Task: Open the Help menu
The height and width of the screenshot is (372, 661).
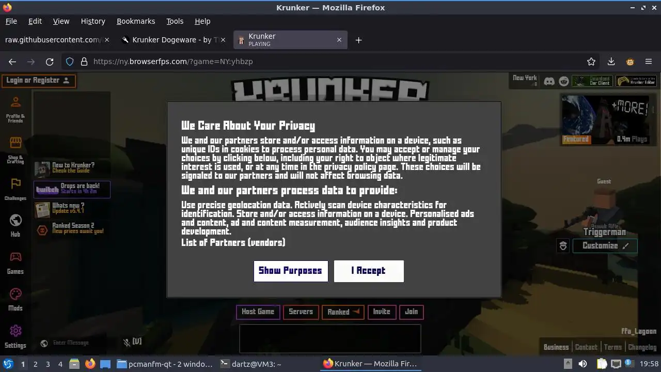Action: 202,21
